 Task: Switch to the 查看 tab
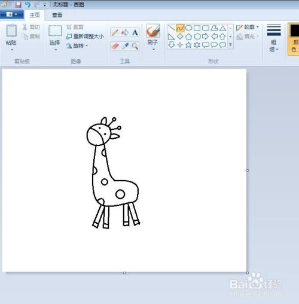tap(57, 15)
